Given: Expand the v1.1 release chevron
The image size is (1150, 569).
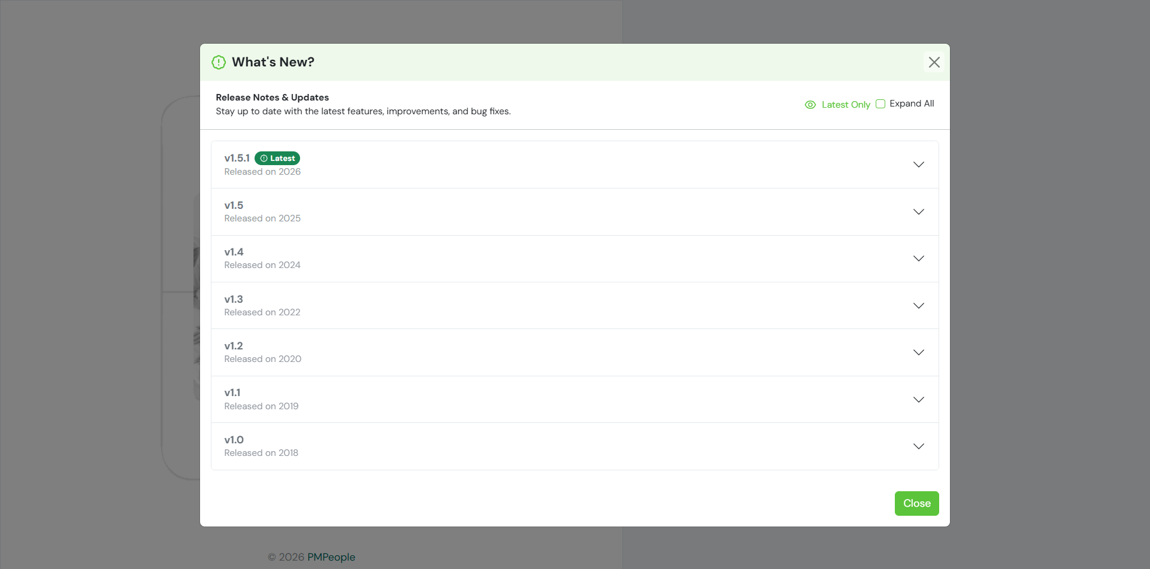Looking at the screenshot, I should pyautogui.click(x=918, y=400).
